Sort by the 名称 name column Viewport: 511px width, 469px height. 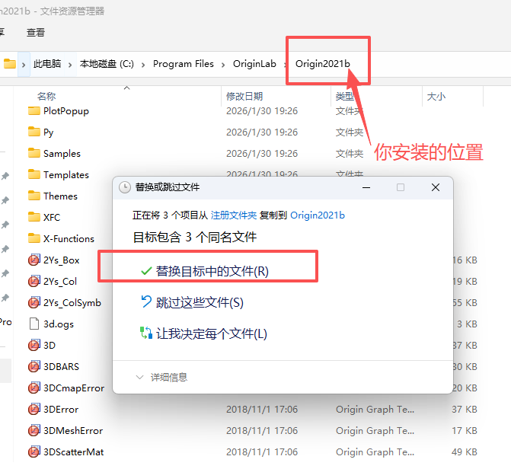pyautogui.click(x=46, y=96)
